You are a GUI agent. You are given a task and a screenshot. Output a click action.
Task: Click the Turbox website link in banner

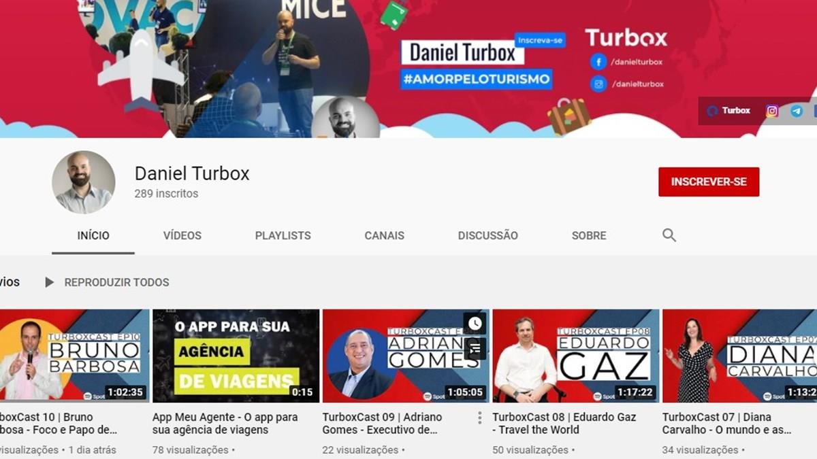[x=728, y=111]
